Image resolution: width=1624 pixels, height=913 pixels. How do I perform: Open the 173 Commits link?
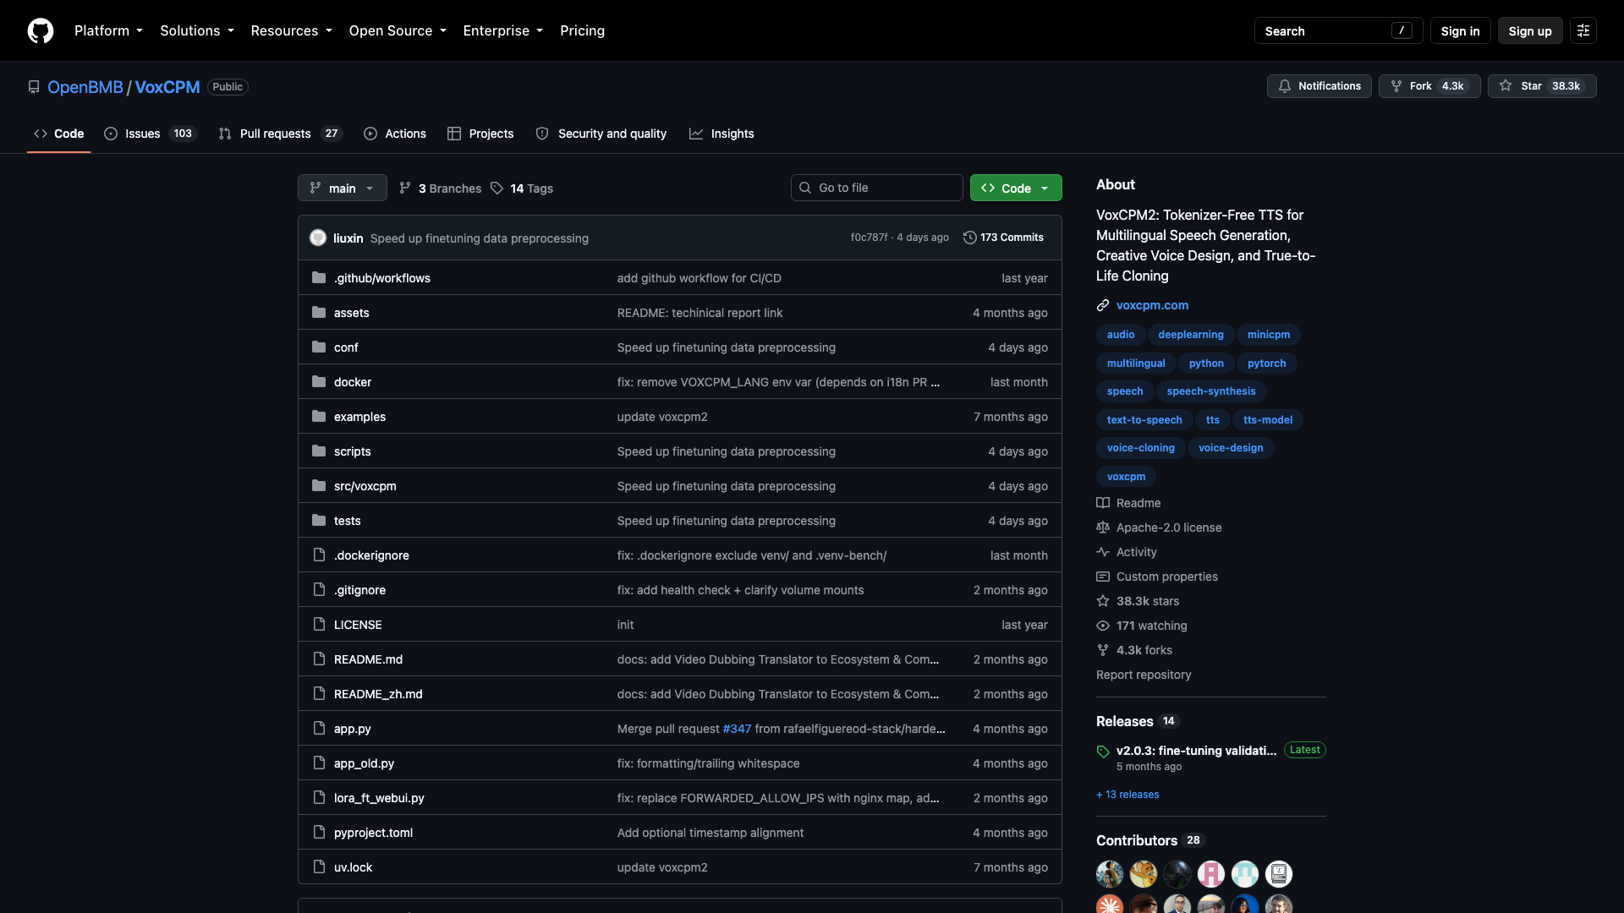click(1004, 238)
